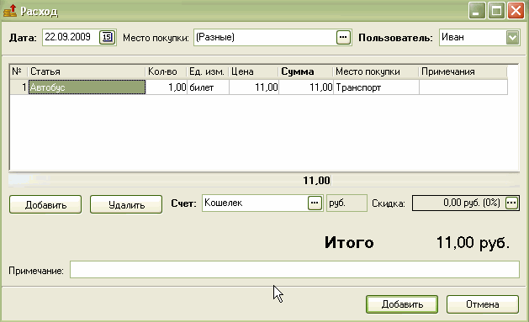Open the Скидка discount ellipsis button
Screen dimensions: 529x322
(511, 203)
